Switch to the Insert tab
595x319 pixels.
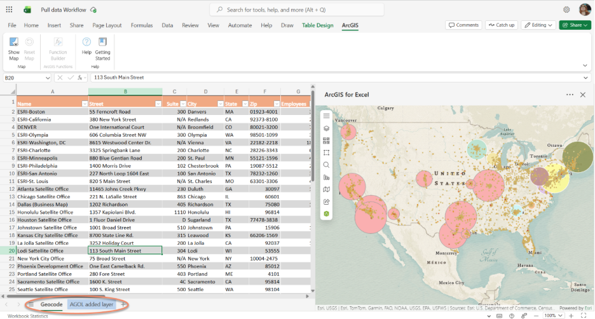[x=54, y=25]
